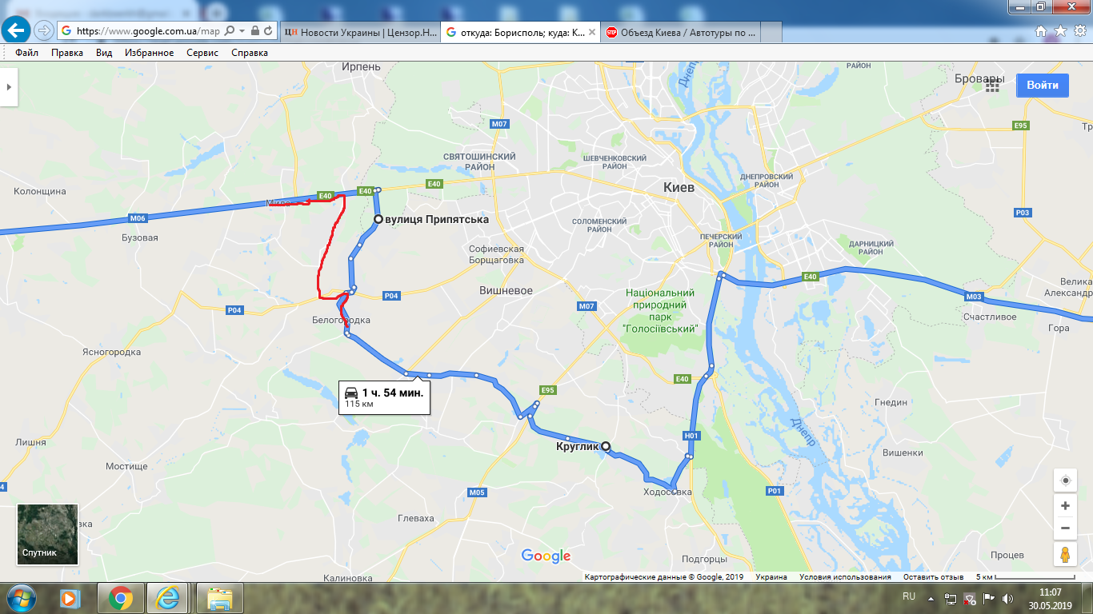Show my location on the map
Image resolution: width=1093 pixels, height=614 pixels.
1065,480
